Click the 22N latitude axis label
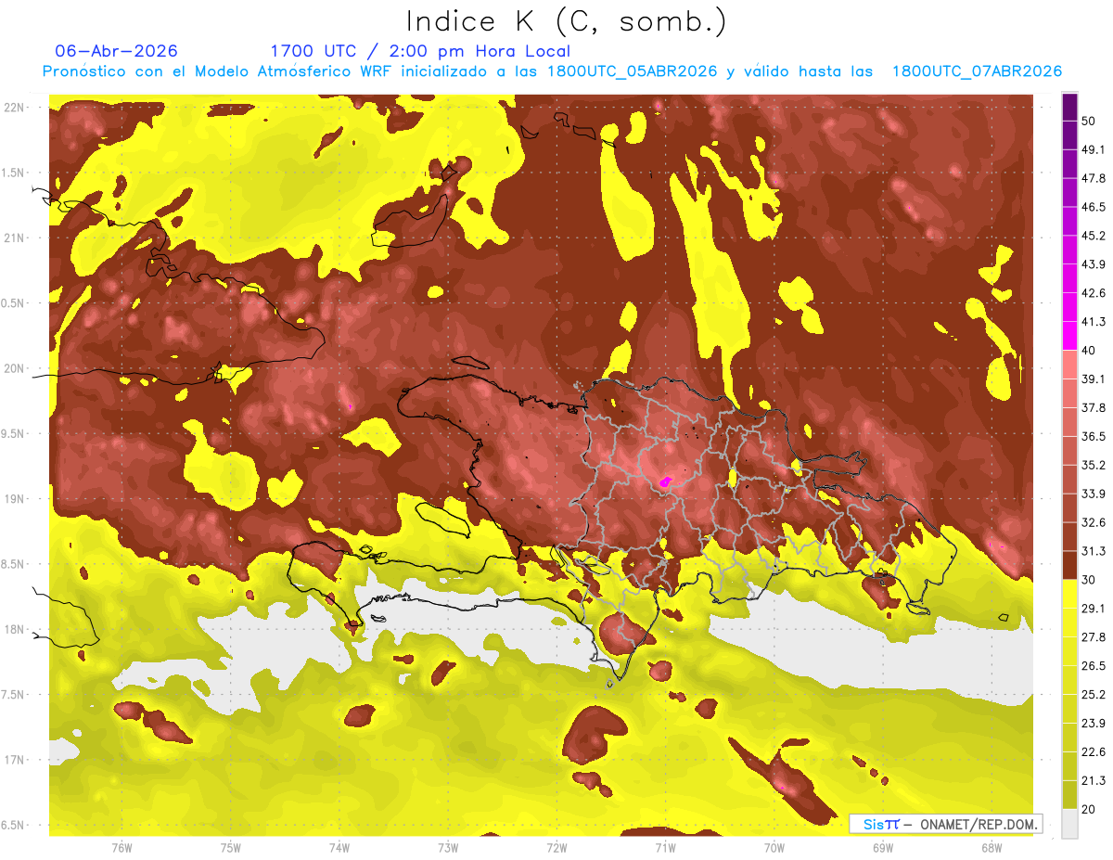The image size is (1113, 860). pos(14,108)
